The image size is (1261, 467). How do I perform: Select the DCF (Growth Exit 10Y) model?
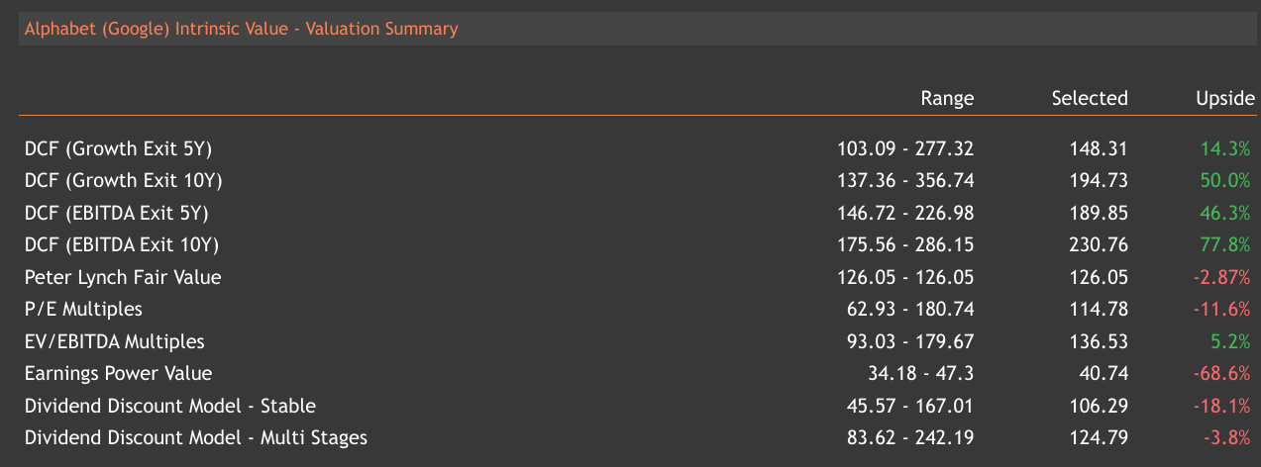tap(123, 181)
